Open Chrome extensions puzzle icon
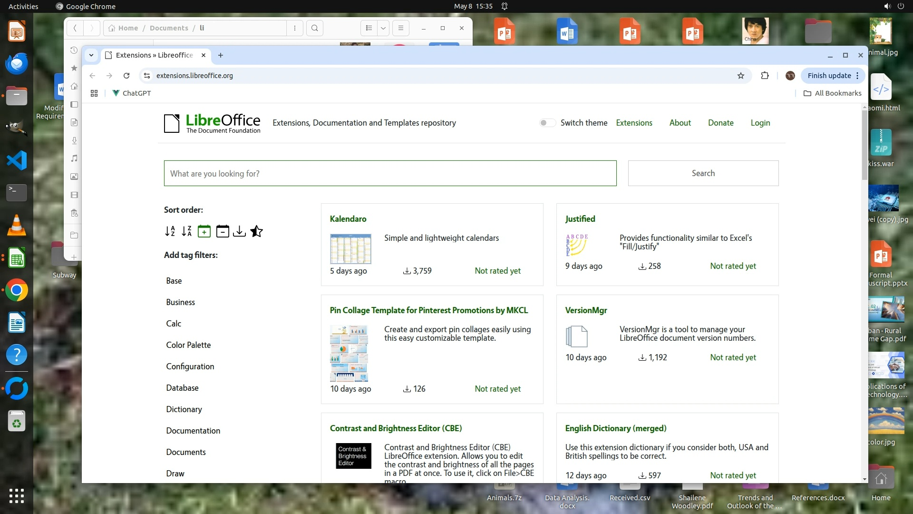The image size is (913, 514). (x=765, y=76)
